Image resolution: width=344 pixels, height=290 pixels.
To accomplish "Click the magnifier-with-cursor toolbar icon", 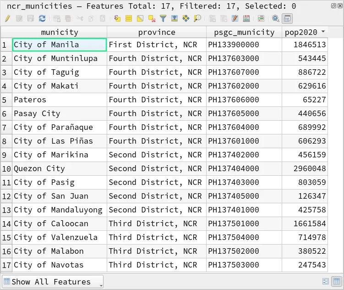I will click(276, 18).
